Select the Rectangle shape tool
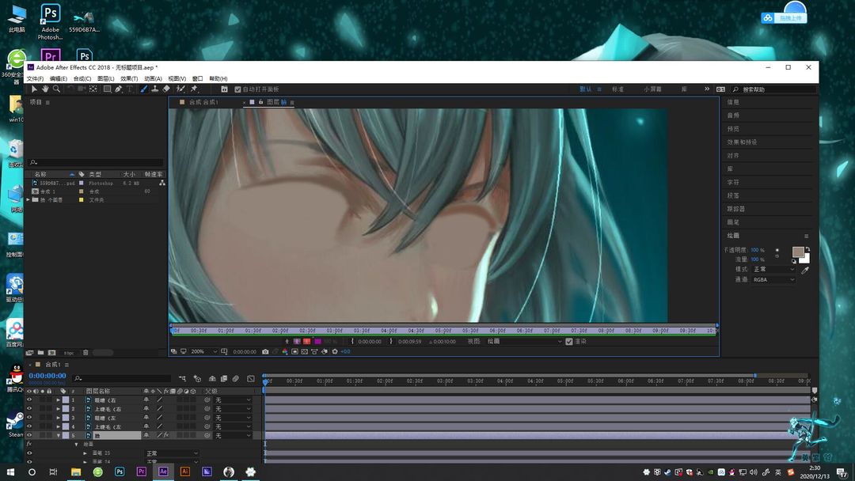The image size is (855, 481). tap(108, 89)
